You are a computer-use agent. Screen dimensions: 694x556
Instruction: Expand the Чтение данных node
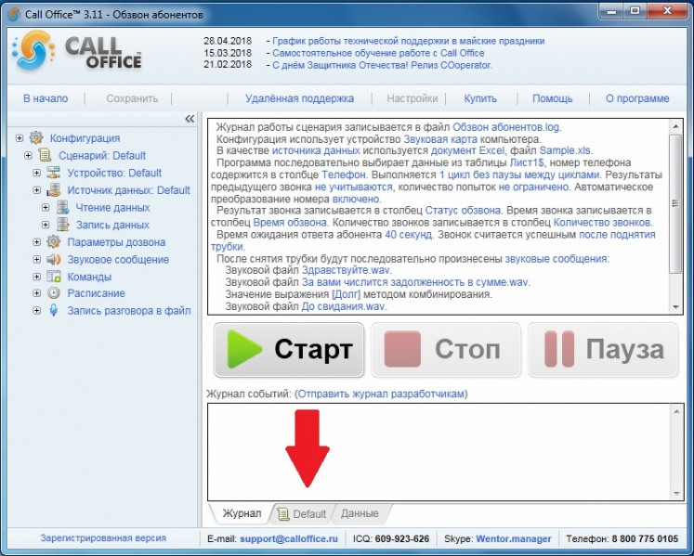point(46,207)
